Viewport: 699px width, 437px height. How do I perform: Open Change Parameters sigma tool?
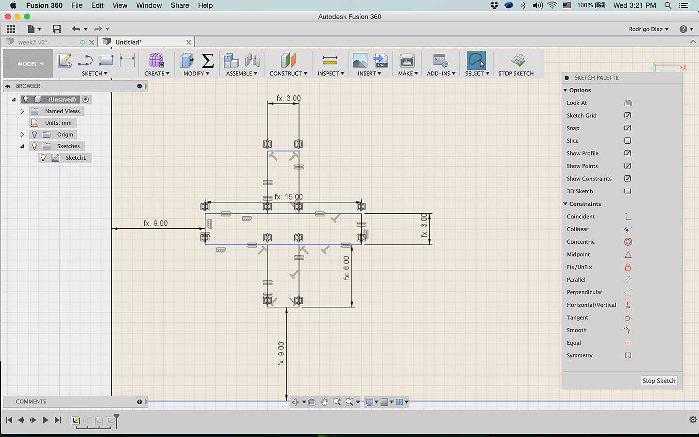click(208, 61)
